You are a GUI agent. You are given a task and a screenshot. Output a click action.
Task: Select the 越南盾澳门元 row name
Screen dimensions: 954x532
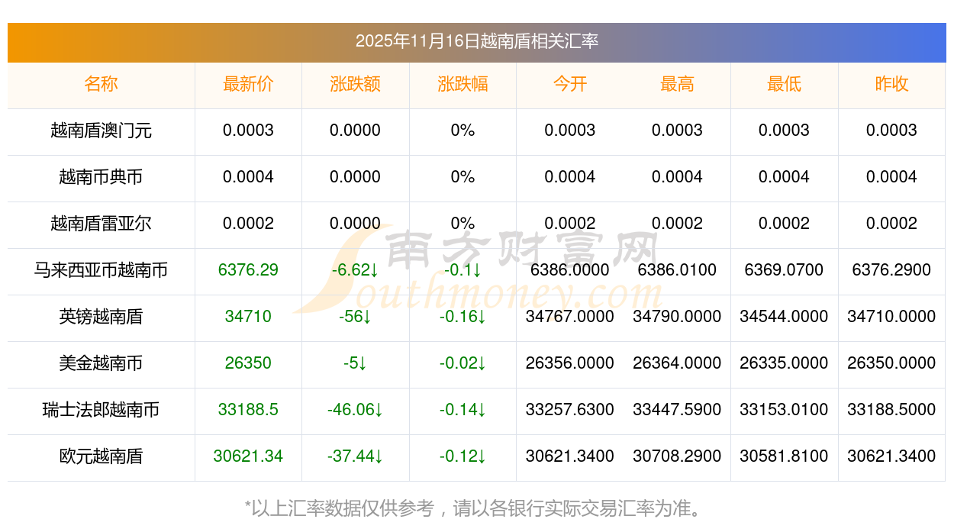tap(101, 131)
